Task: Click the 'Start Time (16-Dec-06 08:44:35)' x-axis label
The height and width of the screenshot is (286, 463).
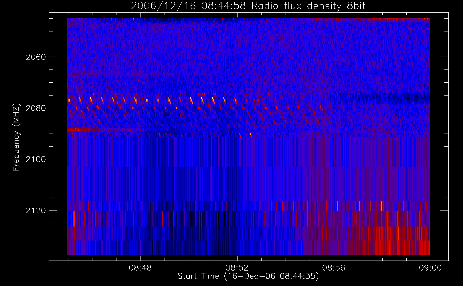Action: pyautogui.click(x=248, y=276)
